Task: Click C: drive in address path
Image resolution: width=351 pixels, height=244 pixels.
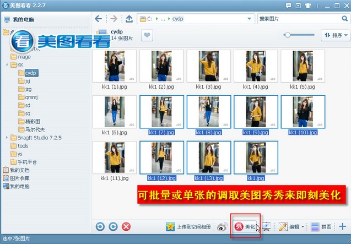Action: [x=149, y=19]
